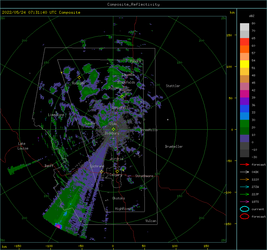Click the bright green swatch between 30 and 20
The width and height of the screenshot is (267, 250).
click(x=244, y=124)
